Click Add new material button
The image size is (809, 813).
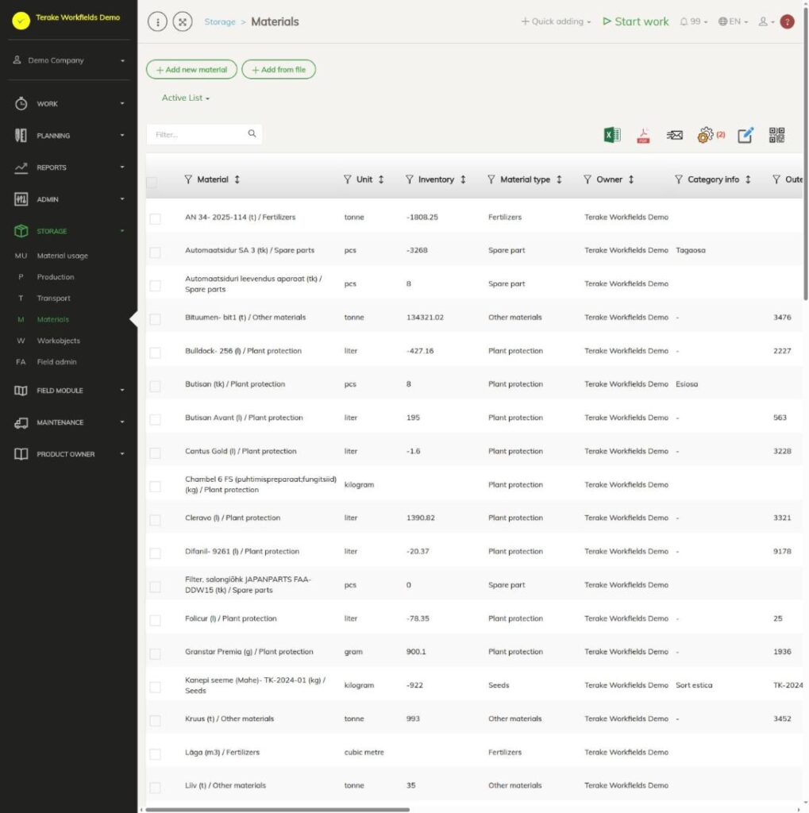tap(191, 70)
